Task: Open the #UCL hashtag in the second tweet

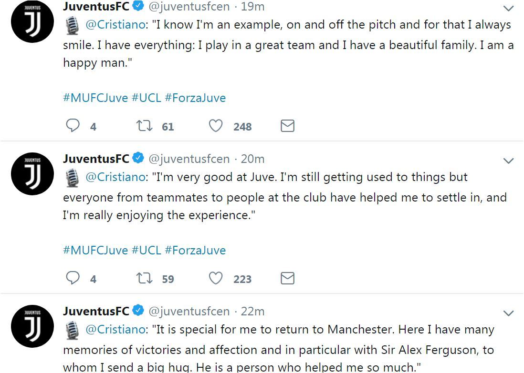Action: pos(147,250)
